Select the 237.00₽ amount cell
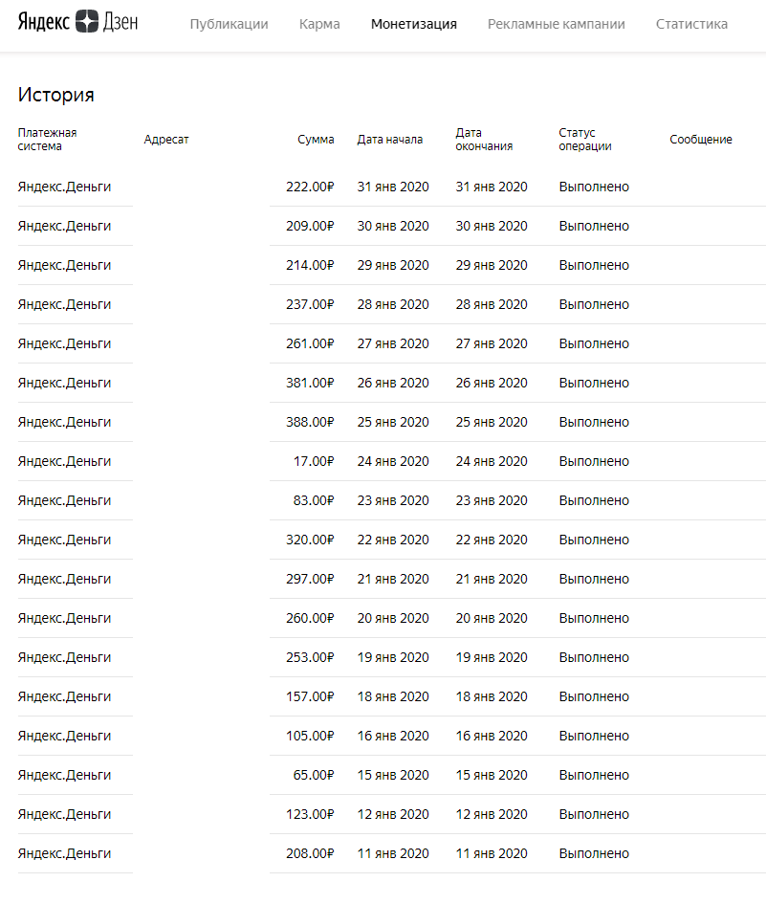 pos(310,304)
